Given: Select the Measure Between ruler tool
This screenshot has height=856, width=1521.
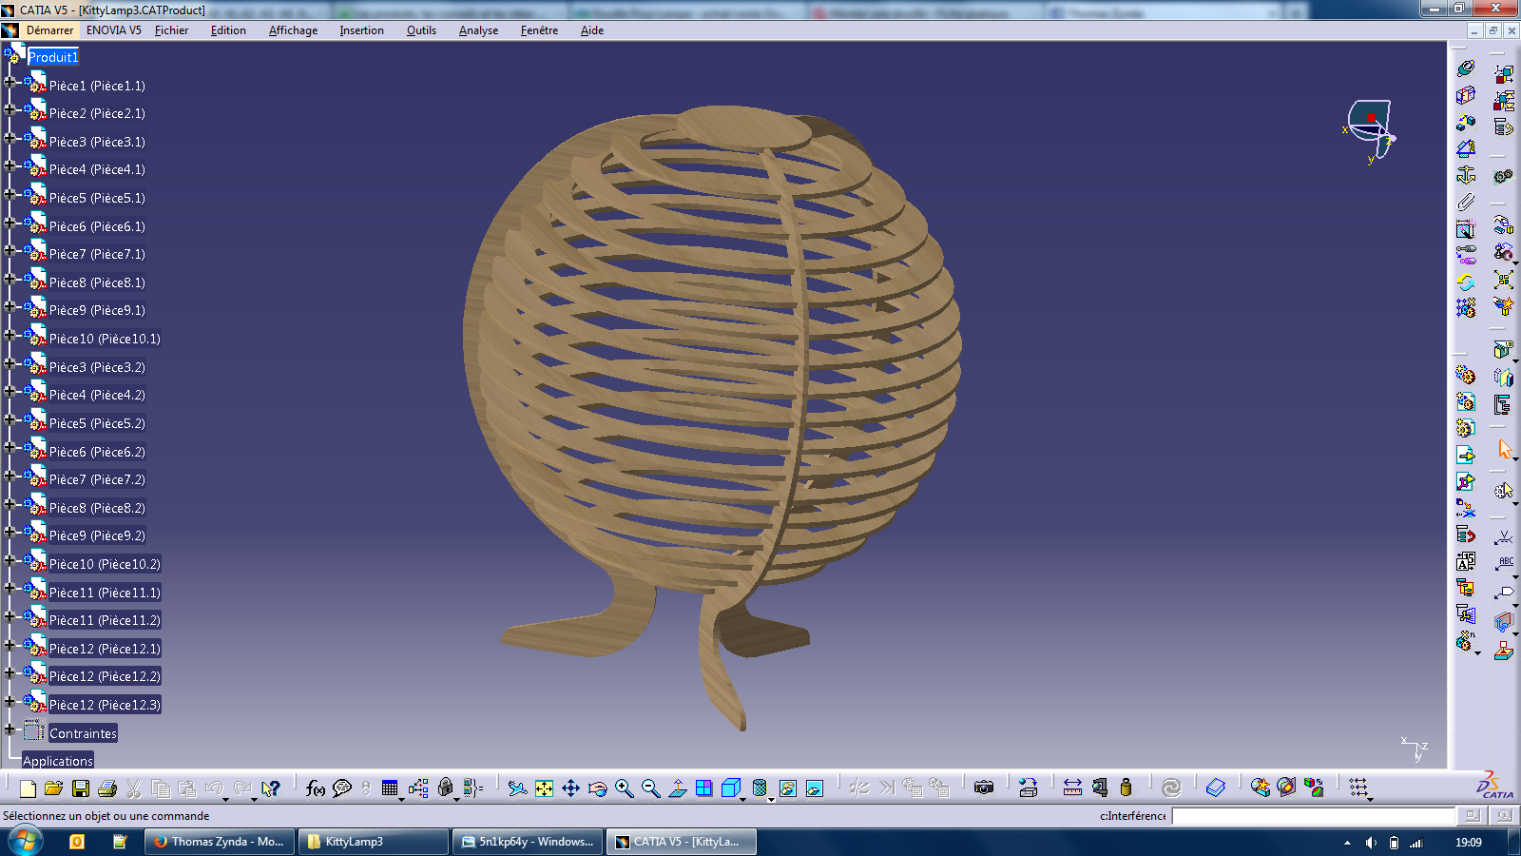Looking at the screenshot, I should click(x=1072, y=788).
